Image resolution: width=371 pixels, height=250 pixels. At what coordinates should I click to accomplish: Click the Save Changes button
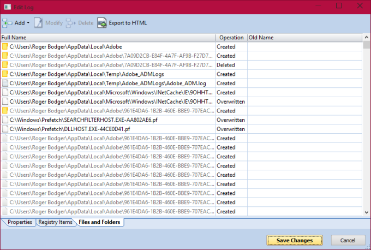(295, 240)
